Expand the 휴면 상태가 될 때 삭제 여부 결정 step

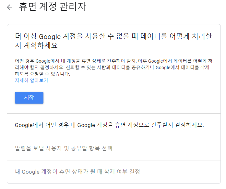pyautogui.click(x=77, y=171)
